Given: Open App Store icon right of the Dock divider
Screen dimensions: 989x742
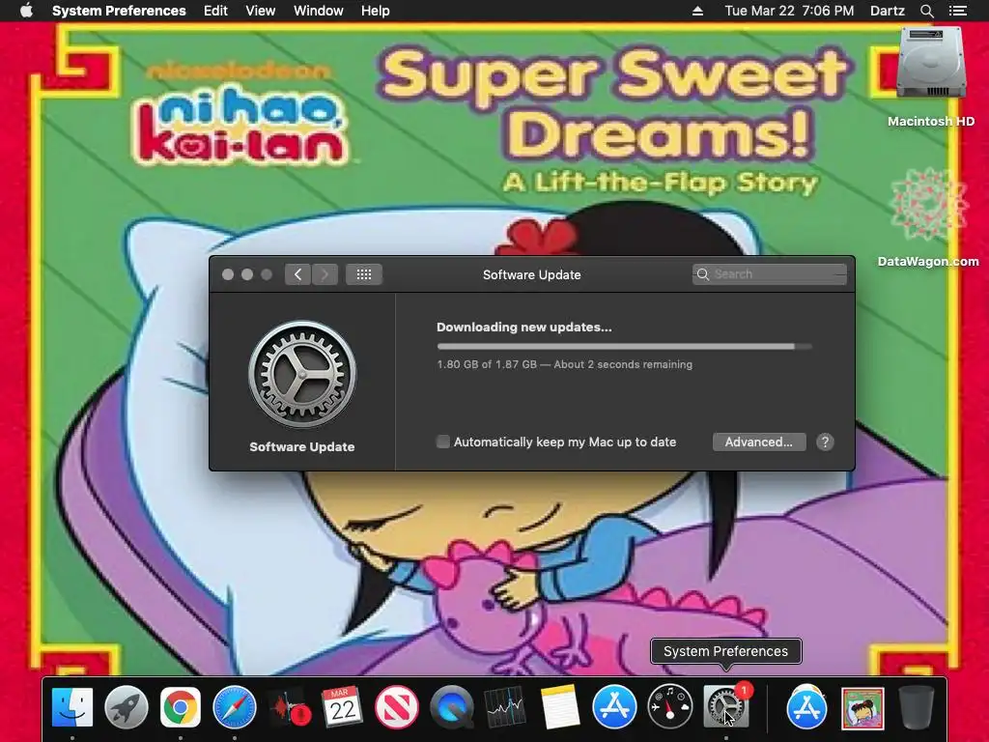Looking at the screenshot, I should point(806,707).
